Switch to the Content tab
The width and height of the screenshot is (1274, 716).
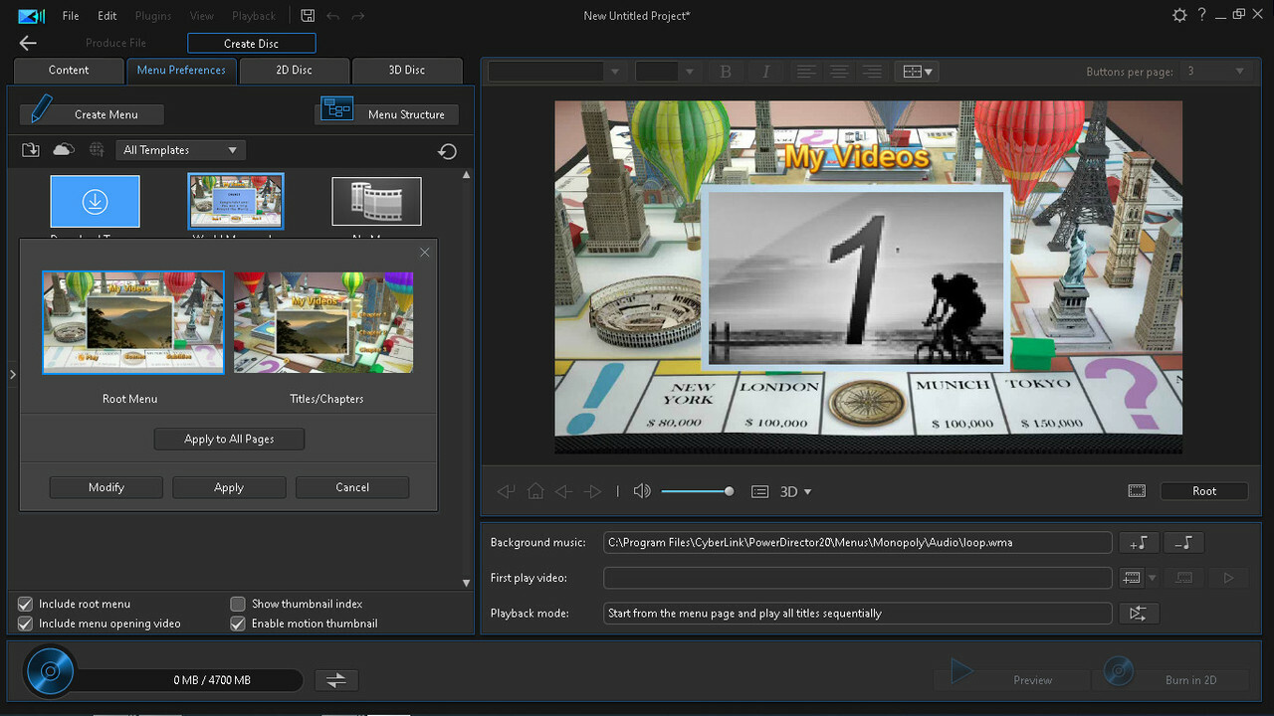[69, 70]
